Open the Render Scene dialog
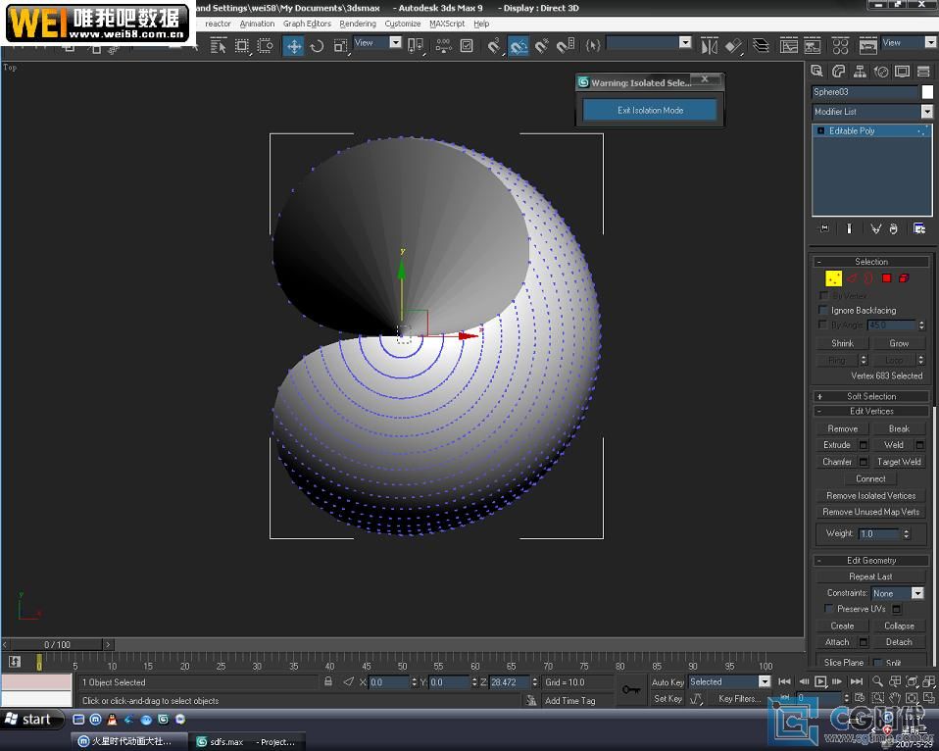The image size is (939, 751). pyautogui.click(x=867, y=46)
